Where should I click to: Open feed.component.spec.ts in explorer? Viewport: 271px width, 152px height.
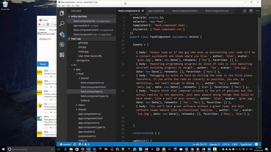click(x=94, y=96)
